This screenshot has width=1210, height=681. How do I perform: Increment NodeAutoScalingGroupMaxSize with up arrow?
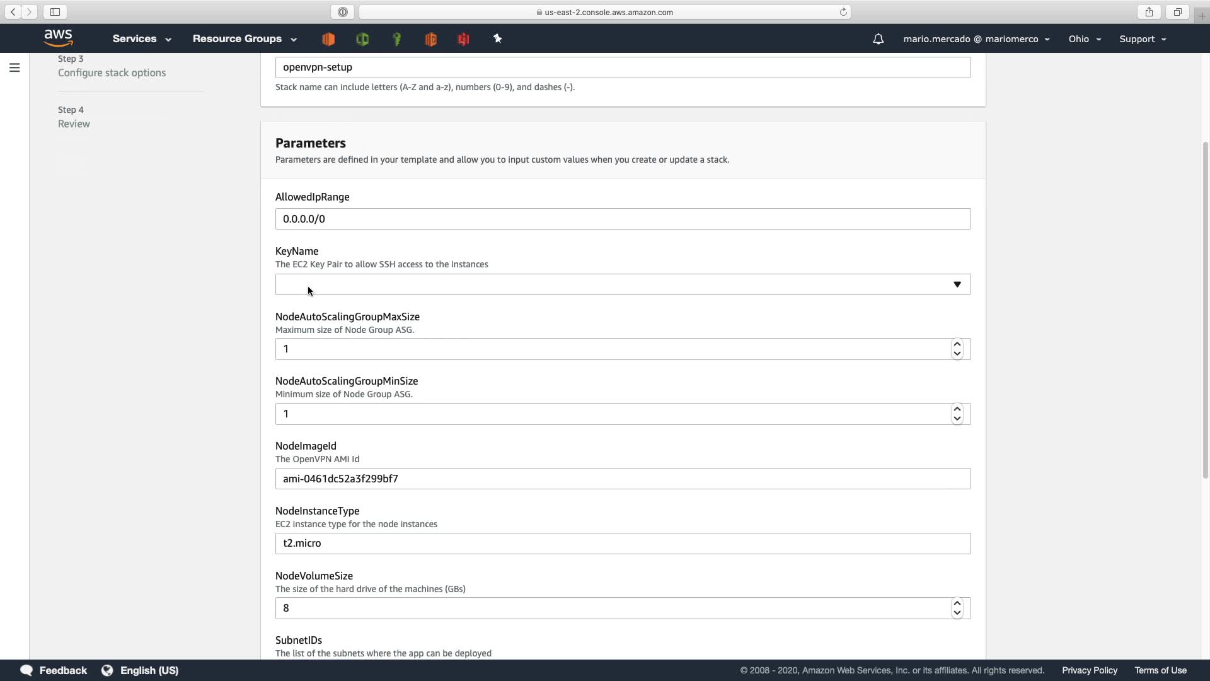[x=957, y=344]
